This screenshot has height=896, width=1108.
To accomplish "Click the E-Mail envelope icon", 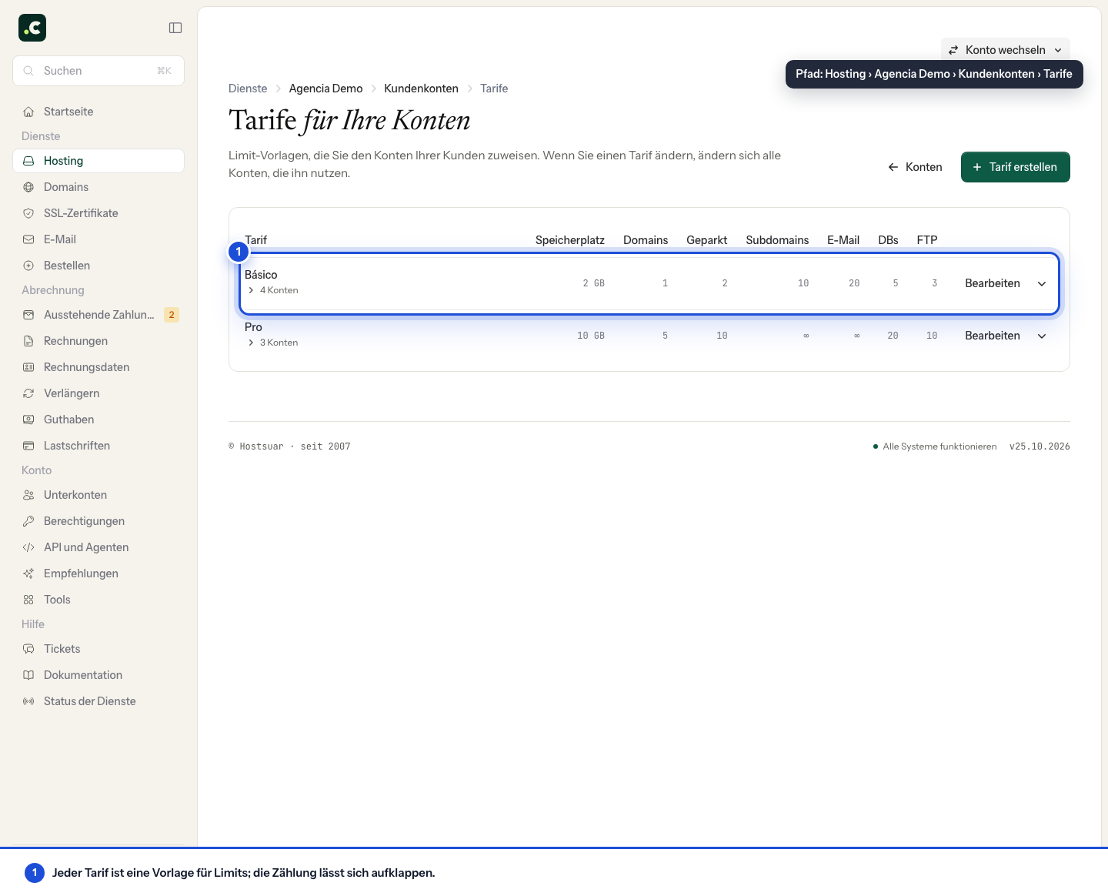I will tap(28, 239).
